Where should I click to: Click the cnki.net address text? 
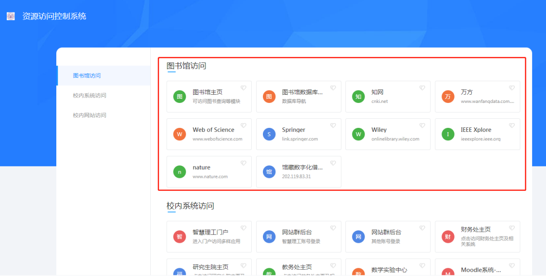coord(379,101)
